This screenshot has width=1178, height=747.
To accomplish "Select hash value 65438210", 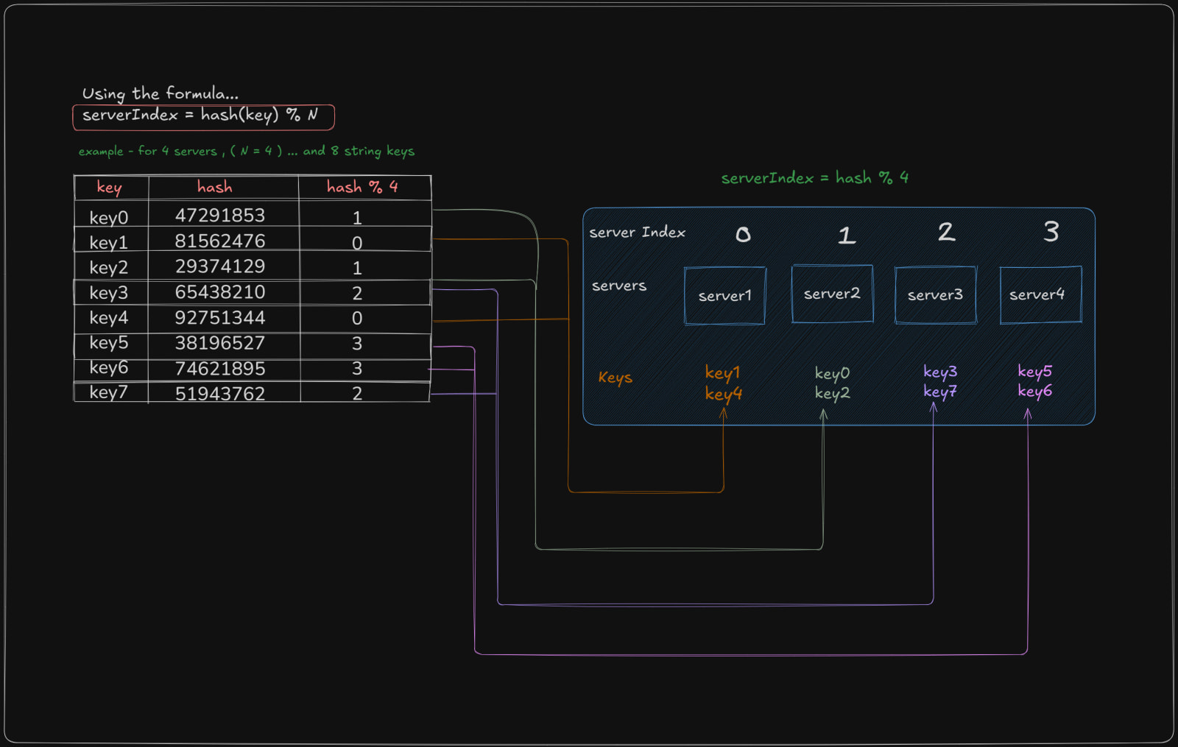I will click(220, 291).
